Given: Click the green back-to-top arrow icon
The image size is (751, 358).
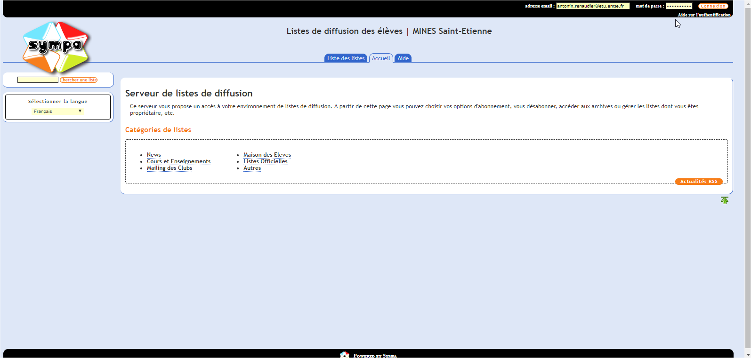Looking at the screenshot, I should [x=724, y=200].
